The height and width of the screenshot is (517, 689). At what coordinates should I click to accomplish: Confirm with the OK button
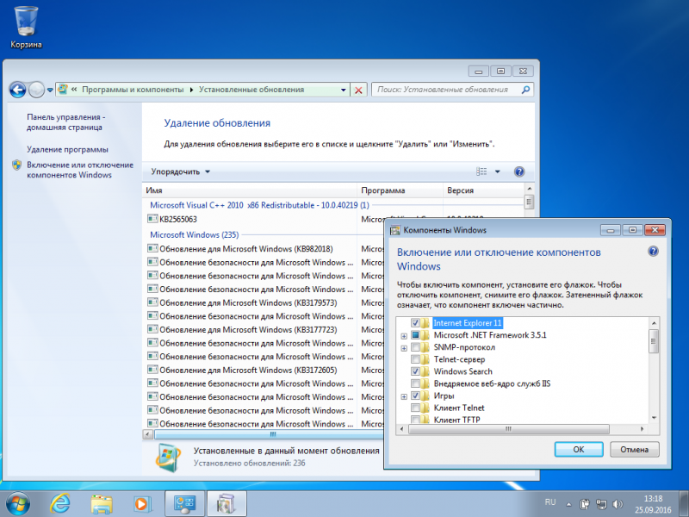coord(578,449)
